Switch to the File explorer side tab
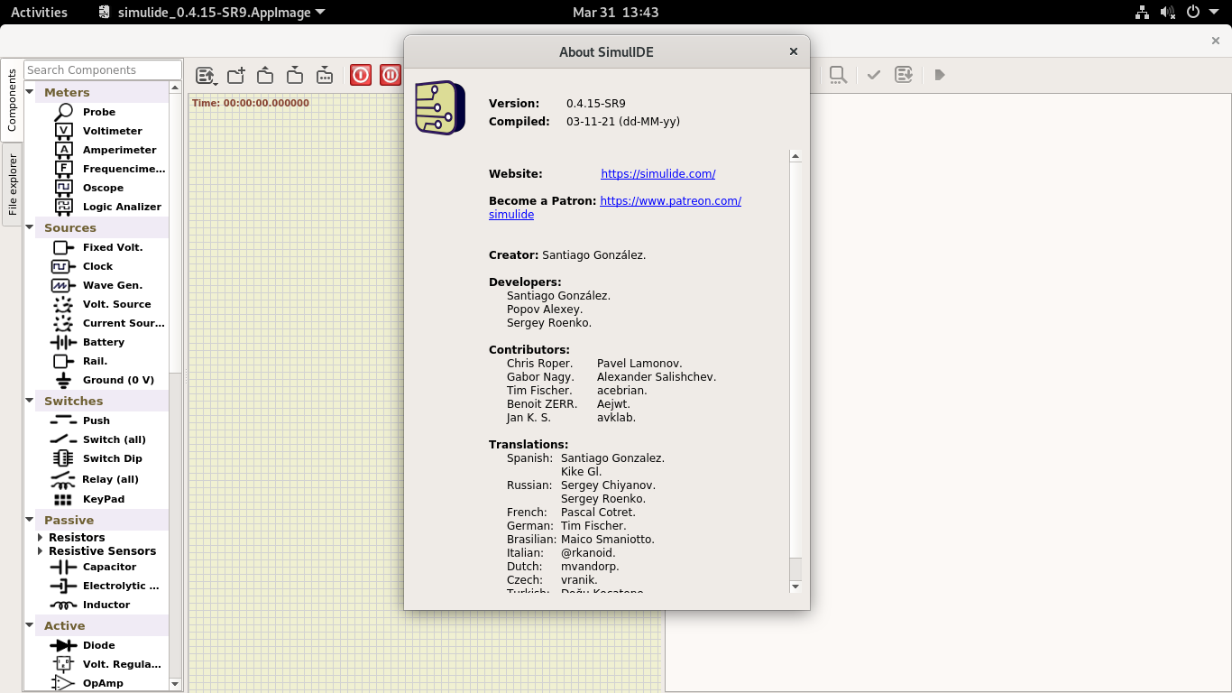 tap(13, 185)
